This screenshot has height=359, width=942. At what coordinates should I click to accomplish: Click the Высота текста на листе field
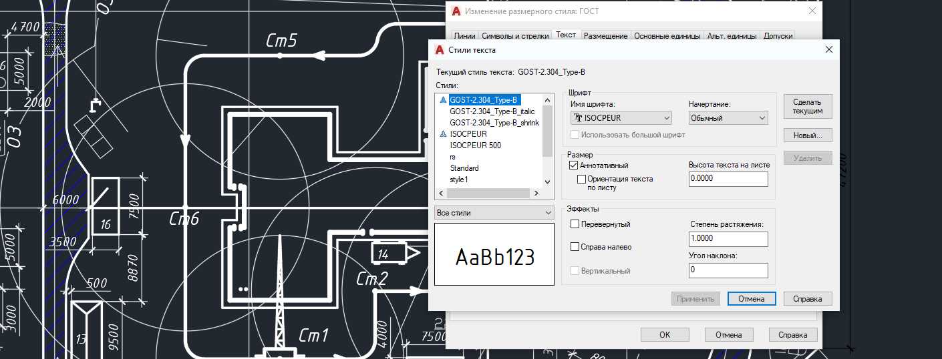[x=728, y=179]
